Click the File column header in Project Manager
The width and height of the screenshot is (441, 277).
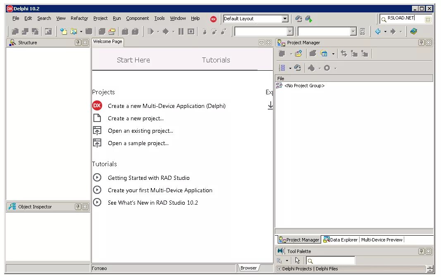click(354, 79)
